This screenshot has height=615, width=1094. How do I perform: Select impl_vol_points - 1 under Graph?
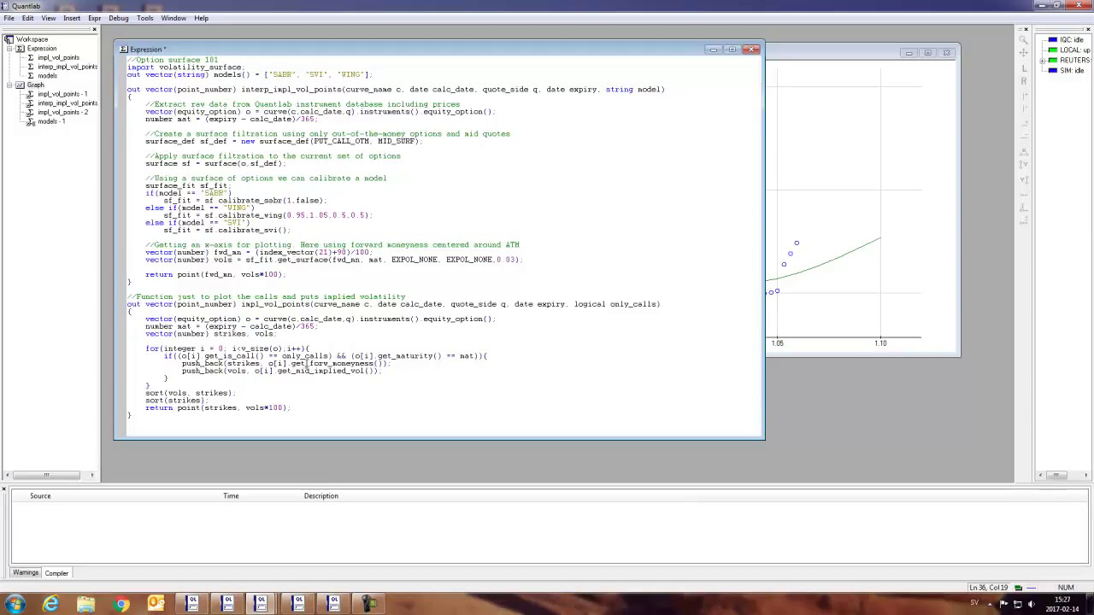(62, 94)
